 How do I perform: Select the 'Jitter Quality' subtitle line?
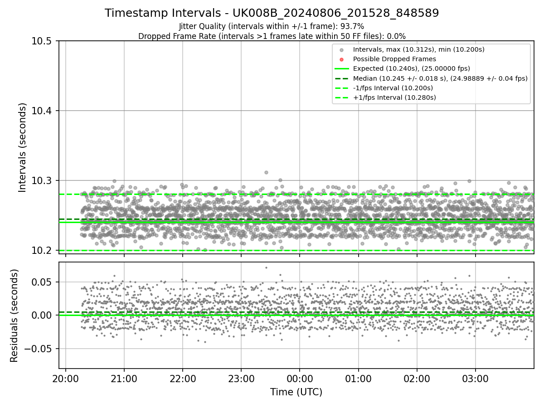coord(272,27)
